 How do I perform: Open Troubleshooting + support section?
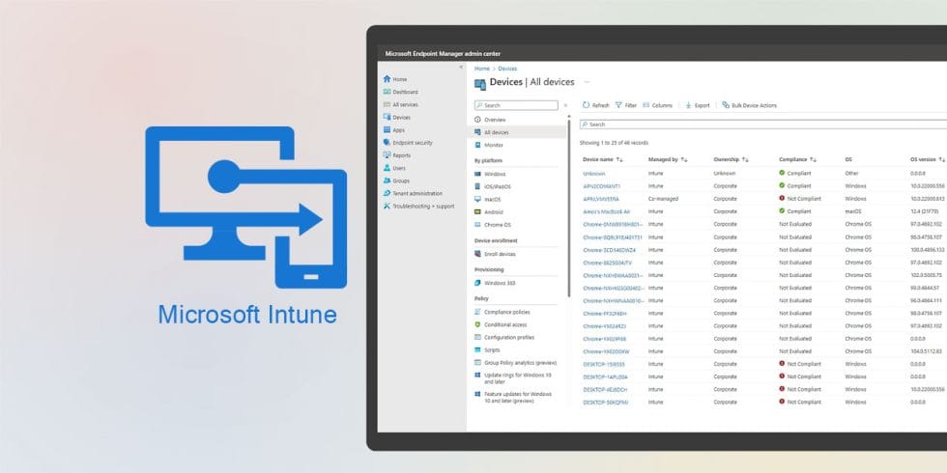[419, 206]
